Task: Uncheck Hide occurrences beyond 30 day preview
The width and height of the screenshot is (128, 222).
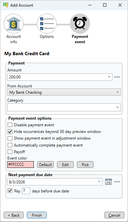Action: point(10,132)
